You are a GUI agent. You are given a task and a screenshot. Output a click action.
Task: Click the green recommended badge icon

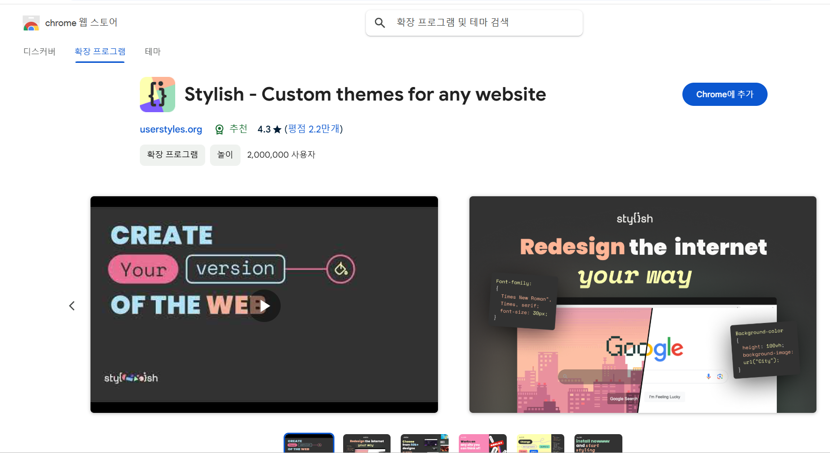click(x=219, y=129)
